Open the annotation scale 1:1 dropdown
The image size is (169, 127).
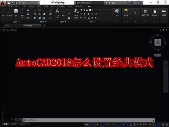[139, 124]
